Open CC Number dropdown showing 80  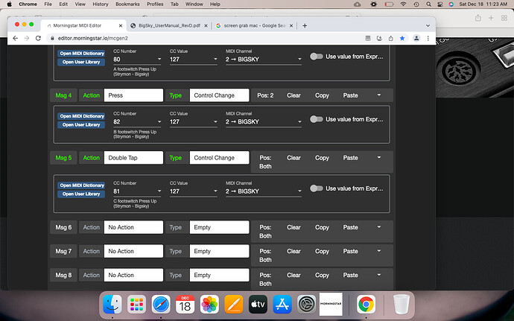(137, 60)
